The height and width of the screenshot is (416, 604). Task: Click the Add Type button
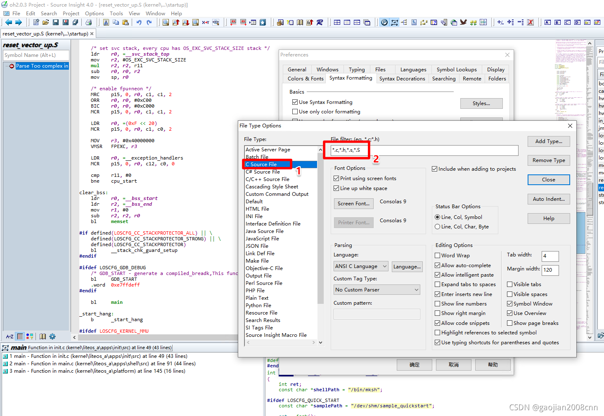[x=548, y=141]
